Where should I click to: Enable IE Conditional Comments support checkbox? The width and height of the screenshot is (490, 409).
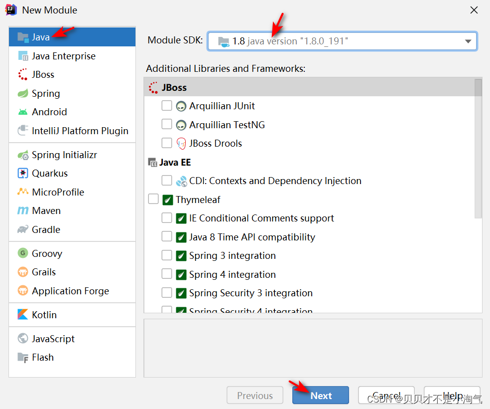point(166,218)
